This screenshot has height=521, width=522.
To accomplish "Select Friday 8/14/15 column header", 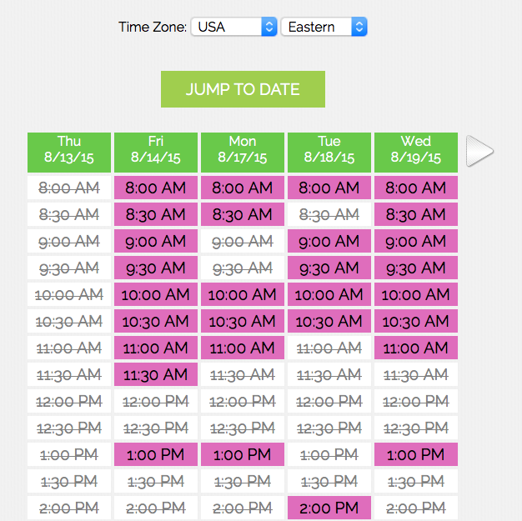I will tap(156, 149).
